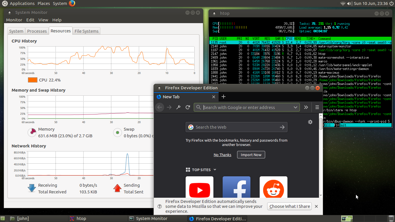
Task: Open the System menu in top panel
Action: [x=60, y=3]
